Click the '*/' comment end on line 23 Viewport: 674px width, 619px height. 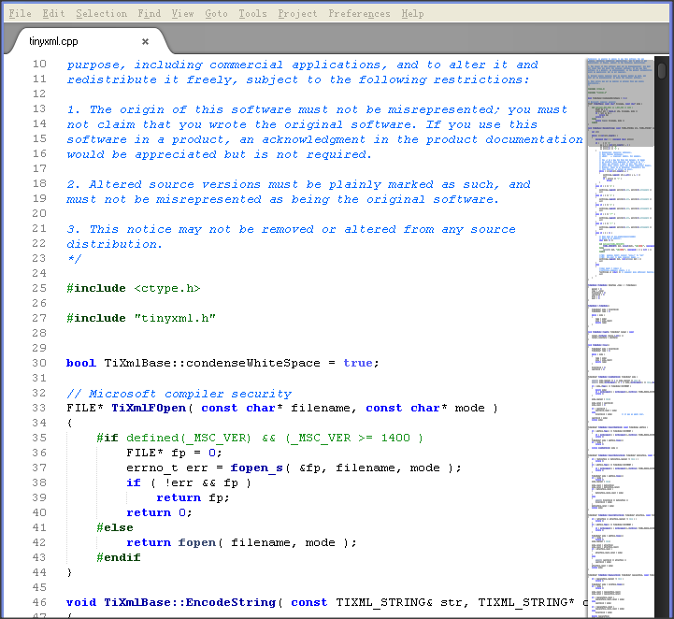click(75, 259)
